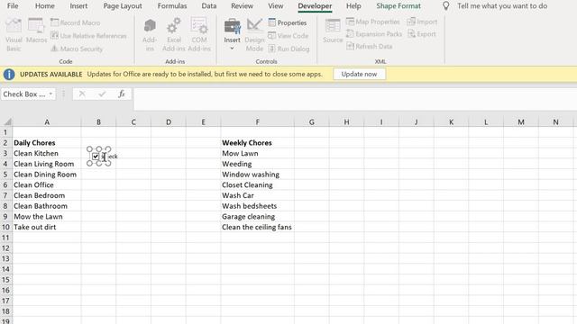Viewport: 577px width, 324px height.
Task: Click the formula bar Cancel X icon
Action: 82,94
